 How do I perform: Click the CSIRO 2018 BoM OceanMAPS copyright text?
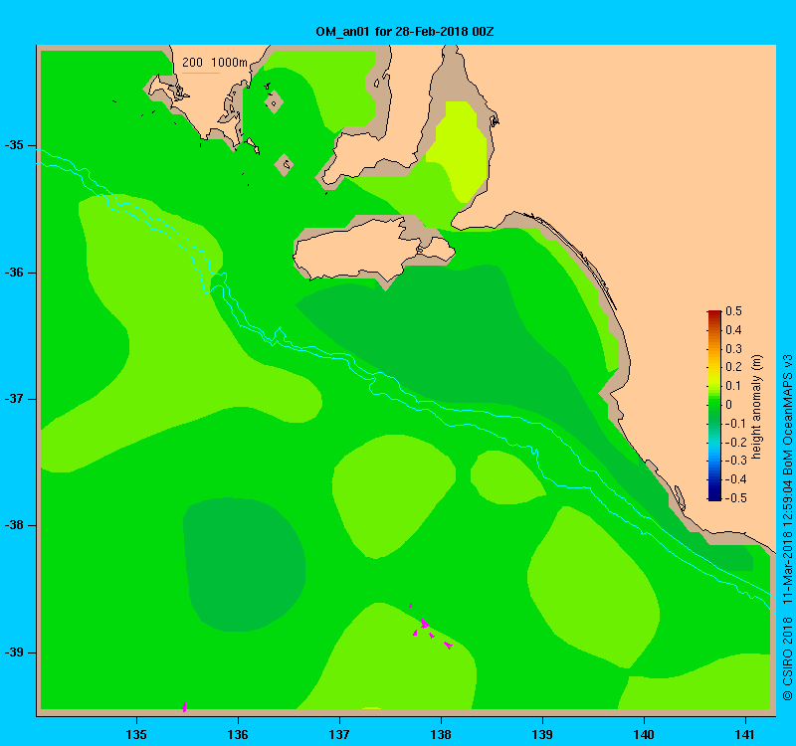pyautogui.click(x=787, y=527)
